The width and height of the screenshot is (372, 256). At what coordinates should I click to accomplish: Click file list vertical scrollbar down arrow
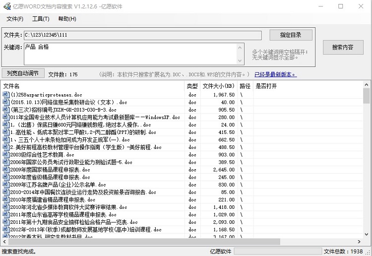click(367, 234)
